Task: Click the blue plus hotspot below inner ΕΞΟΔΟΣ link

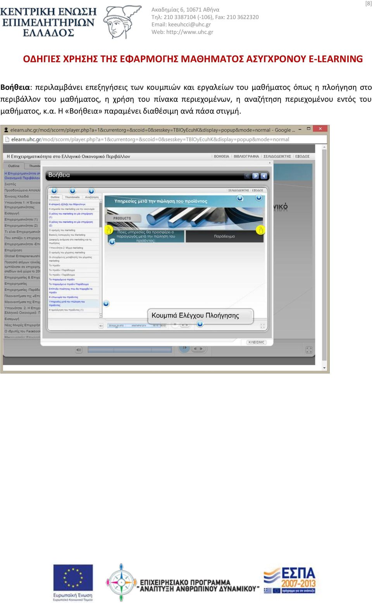Action: click(259, 198)
